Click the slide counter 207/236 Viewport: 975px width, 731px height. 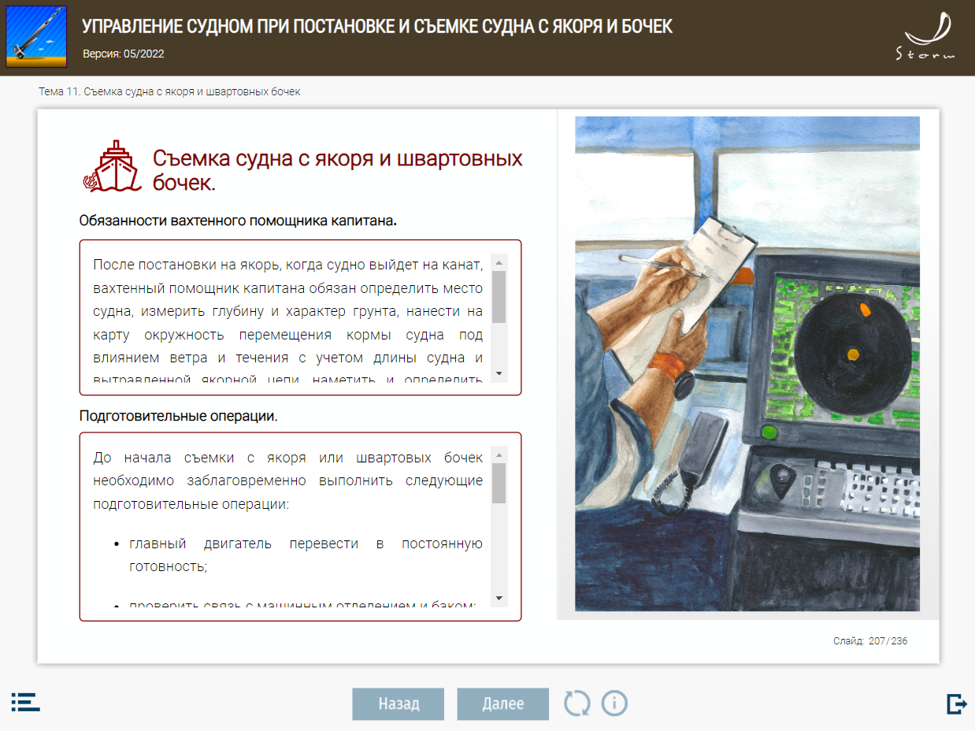coord(869,641)
